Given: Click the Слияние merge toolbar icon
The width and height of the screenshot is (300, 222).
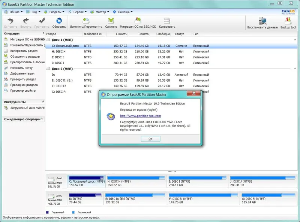Looking at the screenshot, I should (111, 21).
